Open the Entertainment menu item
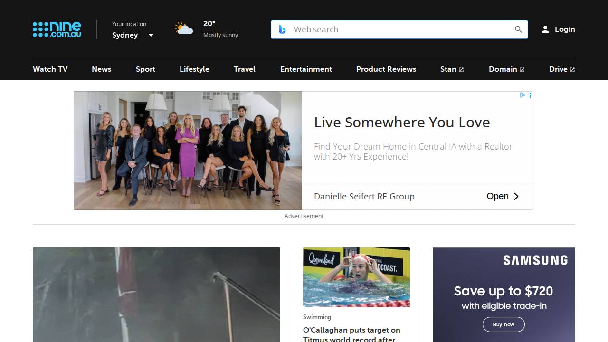Viewport: 608px width, 342px height. tap(306, 69)
